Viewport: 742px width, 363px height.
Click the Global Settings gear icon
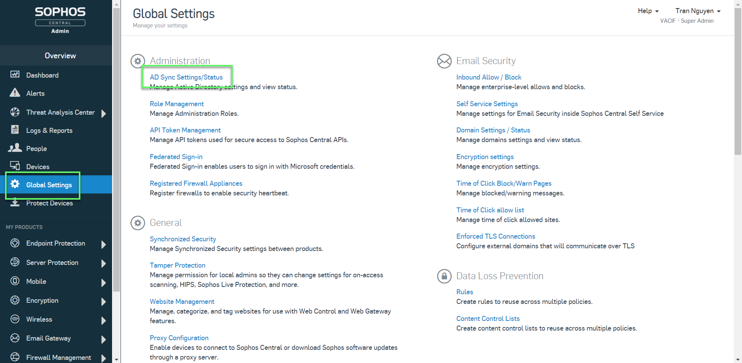(15, 184)
